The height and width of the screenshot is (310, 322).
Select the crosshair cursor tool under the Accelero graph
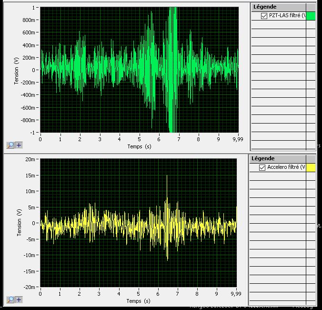click(x=19, y=300)
